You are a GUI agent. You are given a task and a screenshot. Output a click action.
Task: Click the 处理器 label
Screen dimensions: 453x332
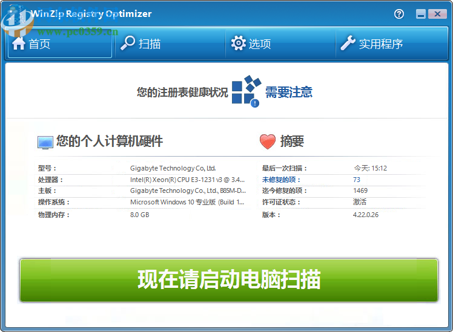[50, 180]
